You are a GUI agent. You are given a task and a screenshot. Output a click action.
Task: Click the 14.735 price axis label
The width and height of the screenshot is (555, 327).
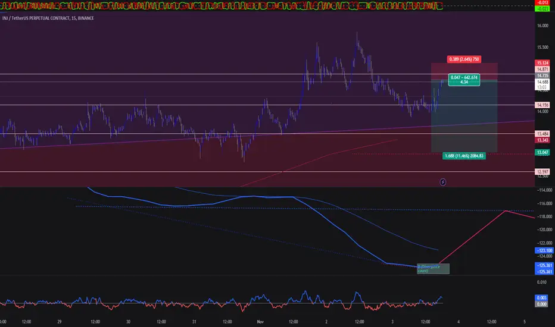tap(542, 76)
